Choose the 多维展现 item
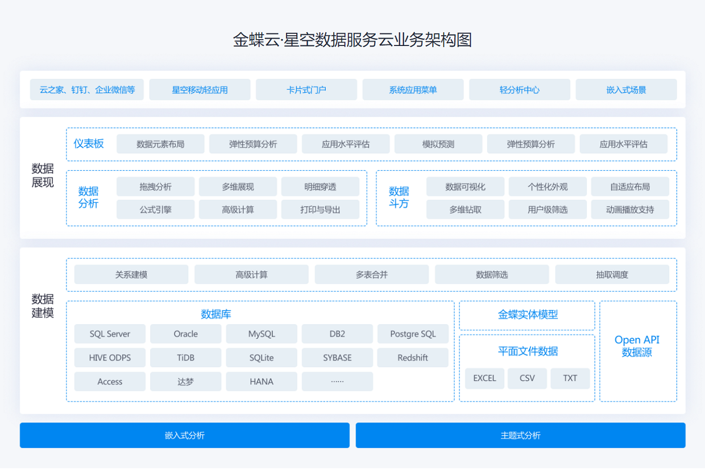 (x=238, y=187)
